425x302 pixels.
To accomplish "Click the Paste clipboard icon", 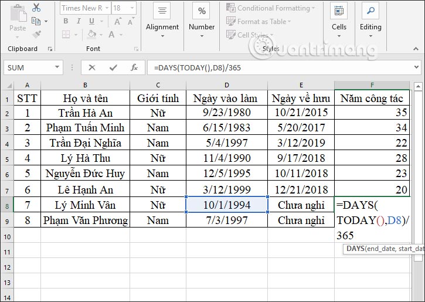I will tap(18, 13).
